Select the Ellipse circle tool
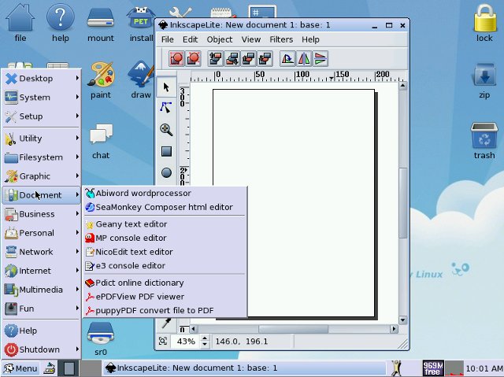This screenshot has height=377, width=504. (166, 173)
